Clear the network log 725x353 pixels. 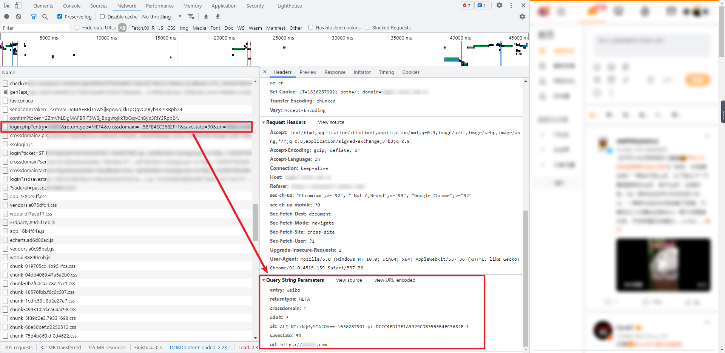19,17
